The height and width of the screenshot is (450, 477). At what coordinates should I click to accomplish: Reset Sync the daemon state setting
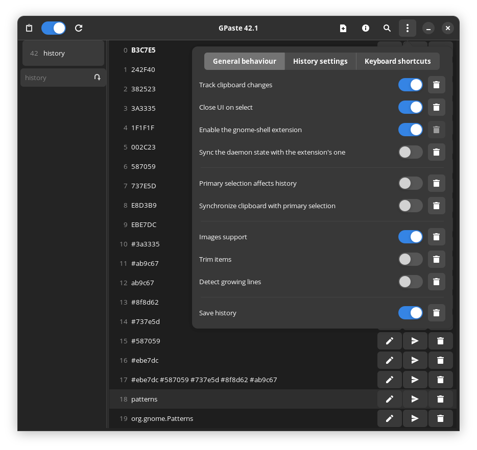(437, 152)
